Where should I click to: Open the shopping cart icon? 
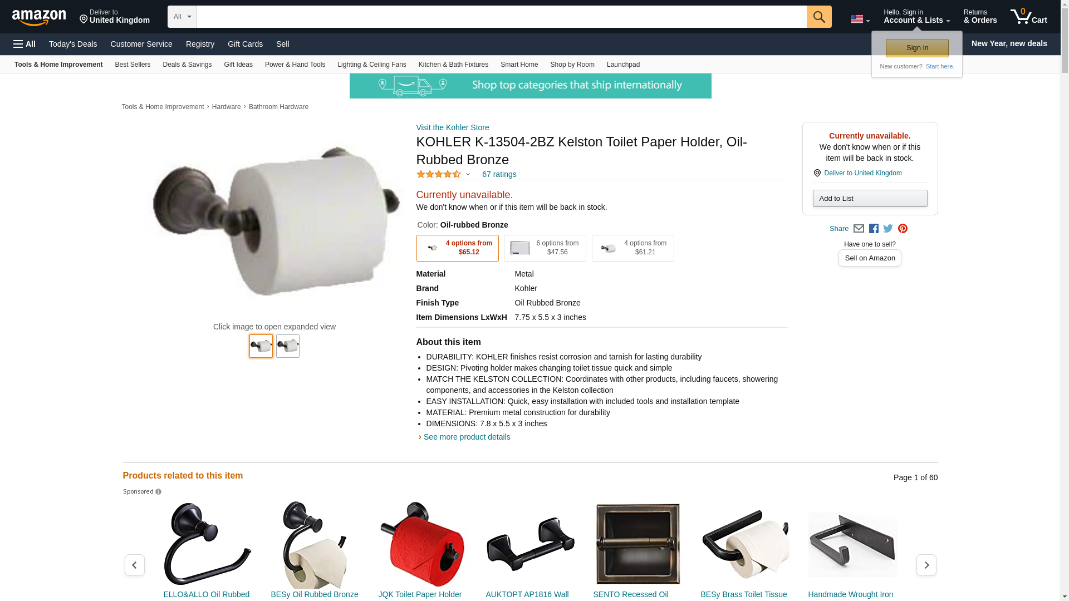(1029, 17)
